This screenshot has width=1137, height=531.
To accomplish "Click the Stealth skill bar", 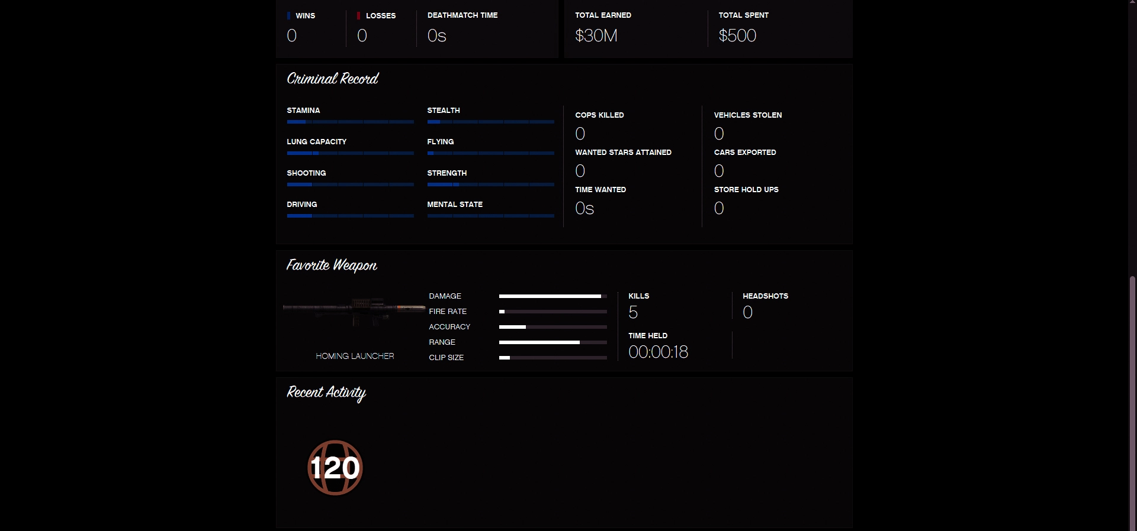I will 490,122.
